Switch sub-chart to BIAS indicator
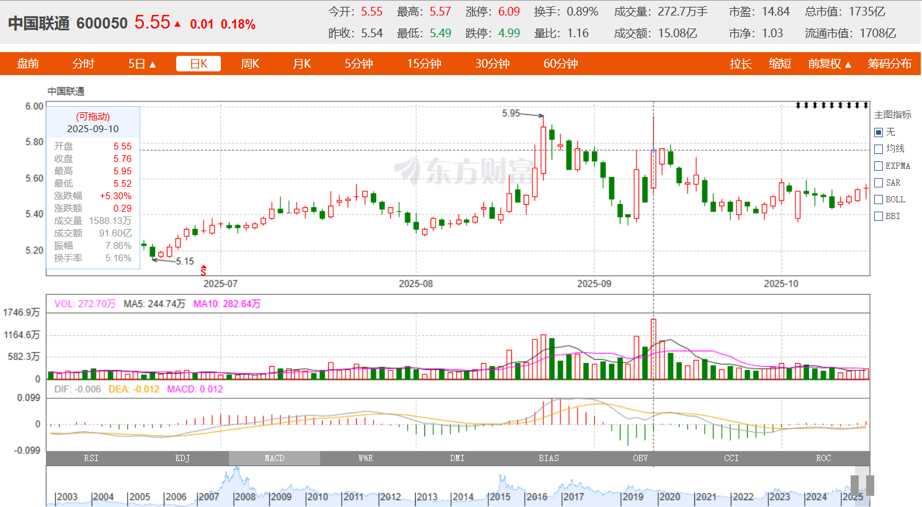This screenshot has width=922, height=507. click(548, 458)
